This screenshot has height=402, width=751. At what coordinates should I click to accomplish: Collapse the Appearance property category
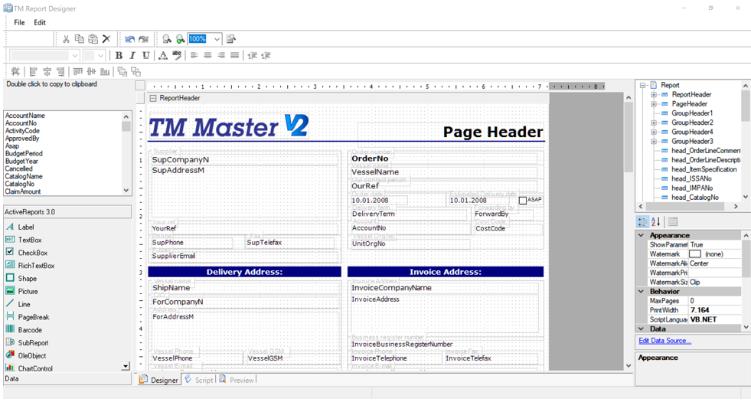point(641,235)
